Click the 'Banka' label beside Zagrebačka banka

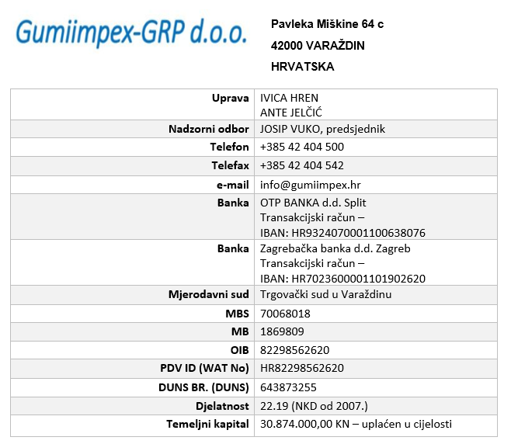point(233,249)
